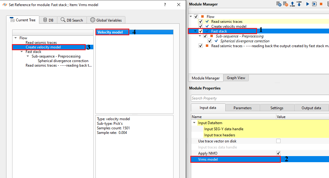The image size is (329, 178).
Task: Move the selected module down with arrow icon
Action: pyautogui.click(x=299, y=4)
